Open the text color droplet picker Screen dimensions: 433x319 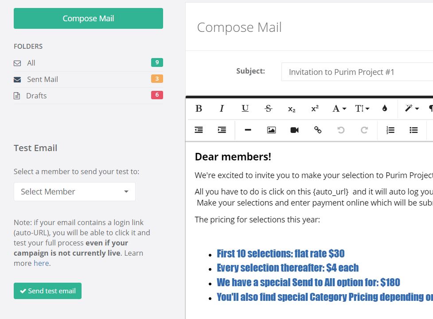click(x=385, y=109)
